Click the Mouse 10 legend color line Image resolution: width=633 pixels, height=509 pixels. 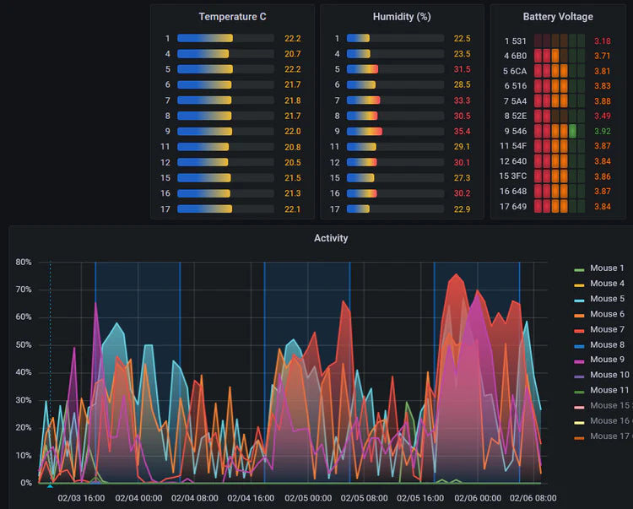pos(579,376)
